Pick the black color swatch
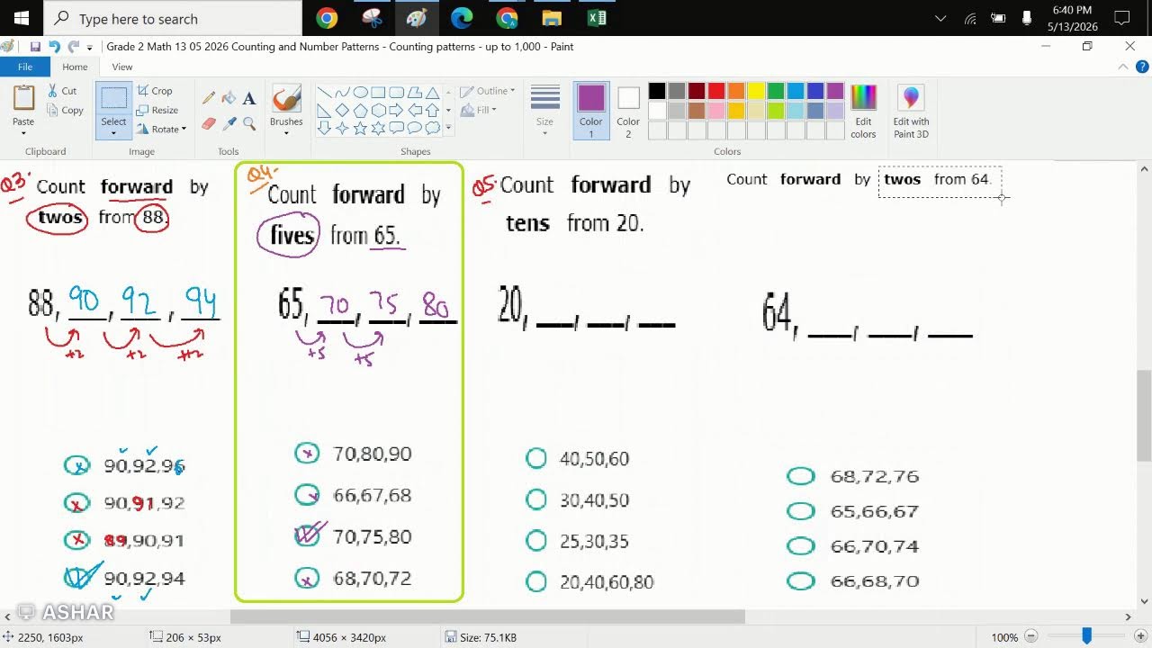1152x648 pixels. point(657,91)
